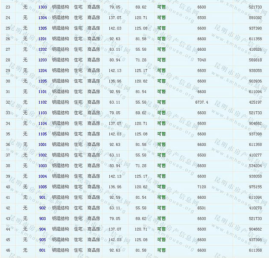Click room 901 link
Image resolution: width=269 pixels, height=258 pixels.
42,197
